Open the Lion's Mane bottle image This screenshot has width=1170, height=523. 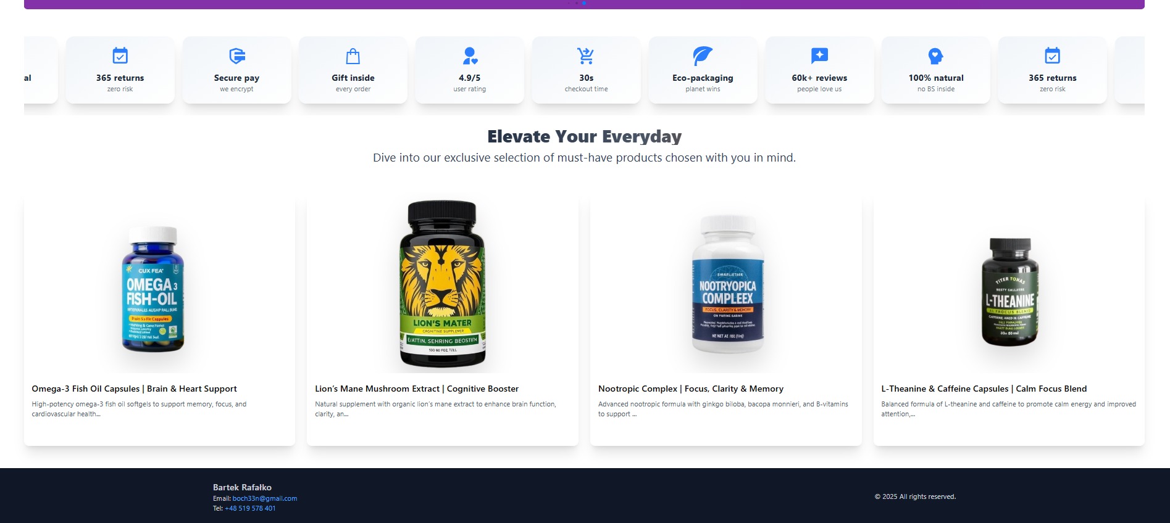tap(443, 285)
